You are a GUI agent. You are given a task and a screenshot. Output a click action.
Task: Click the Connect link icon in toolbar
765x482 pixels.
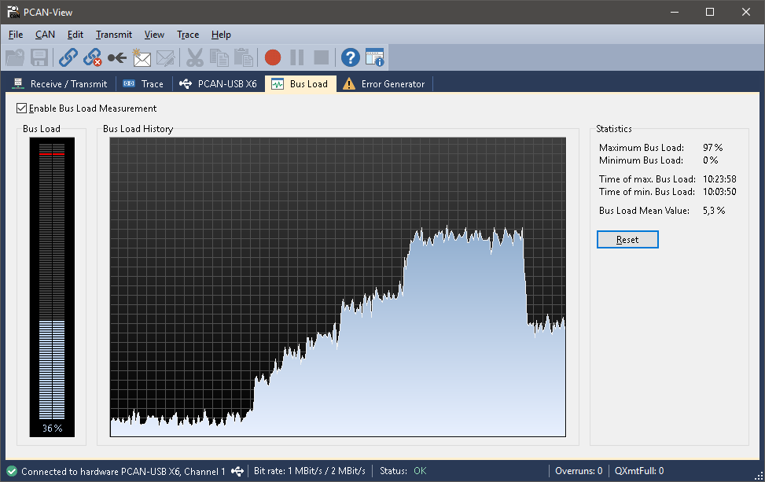pyautogui.click(x=68, y=57)
